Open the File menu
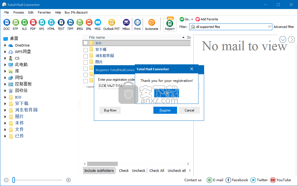The image size is (298, 186). (6, 12)
